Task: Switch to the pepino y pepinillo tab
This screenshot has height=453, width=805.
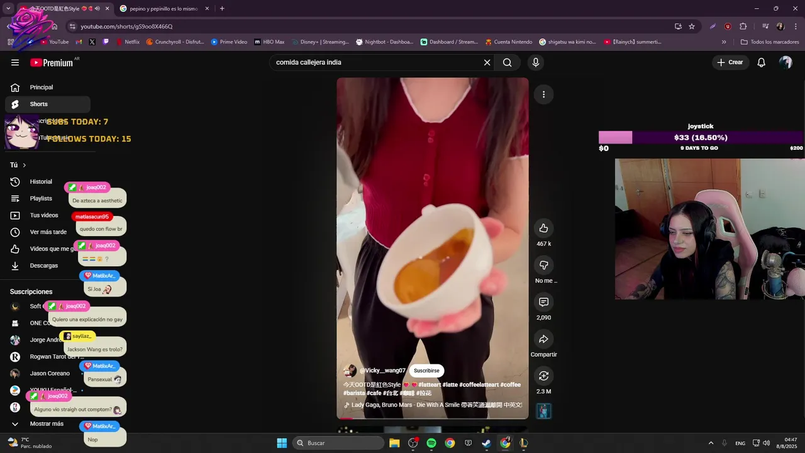Action: (x=164, y=9)
